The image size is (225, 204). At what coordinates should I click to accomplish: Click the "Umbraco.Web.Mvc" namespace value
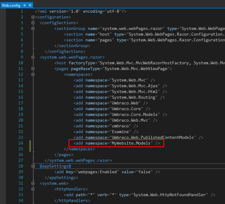click(130, 120)
